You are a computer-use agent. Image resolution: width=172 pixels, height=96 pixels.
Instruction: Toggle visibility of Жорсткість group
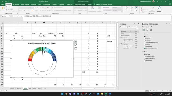tap(136, 38)
